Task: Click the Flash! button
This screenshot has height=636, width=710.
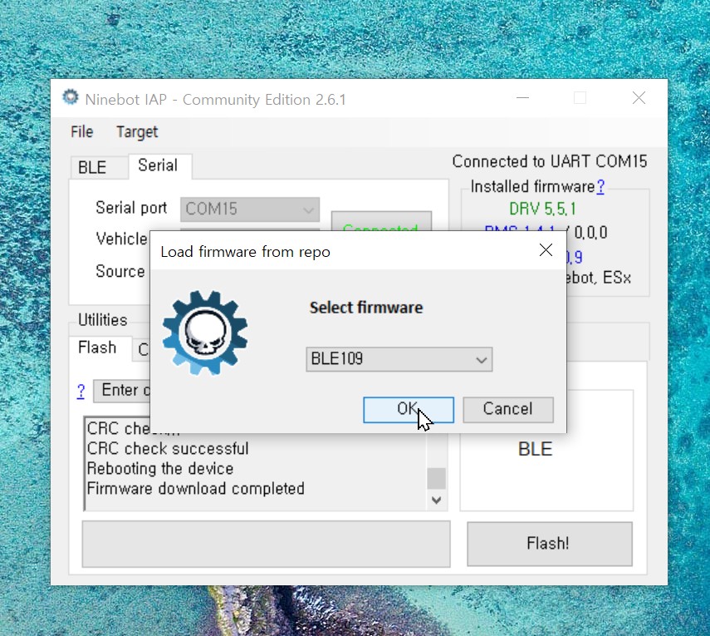Action: click(549, 544)
